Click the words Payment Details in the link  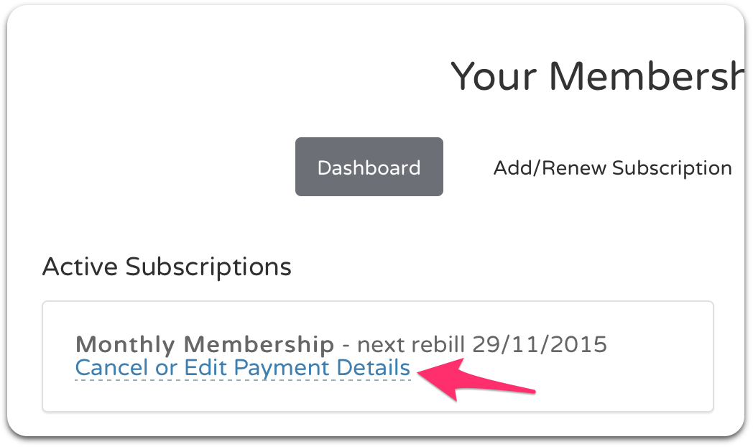(x=323, y=368)
